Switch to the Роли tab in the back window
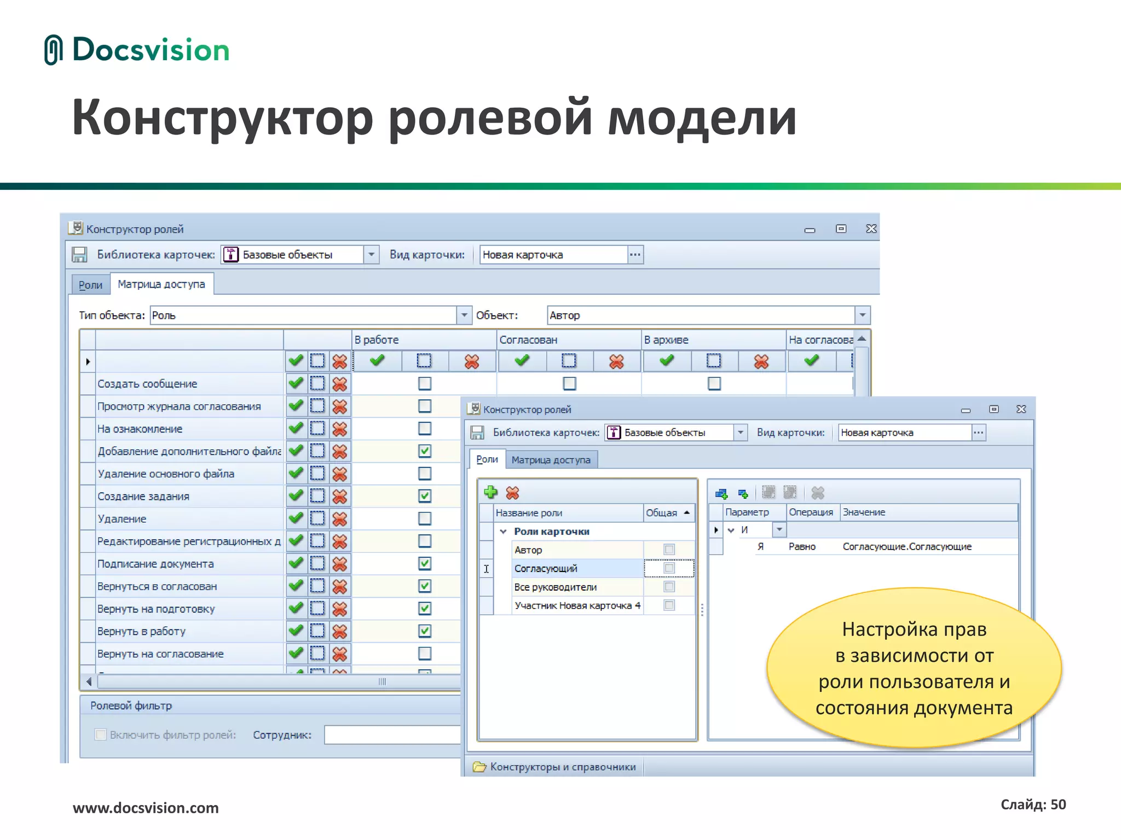 90,285
